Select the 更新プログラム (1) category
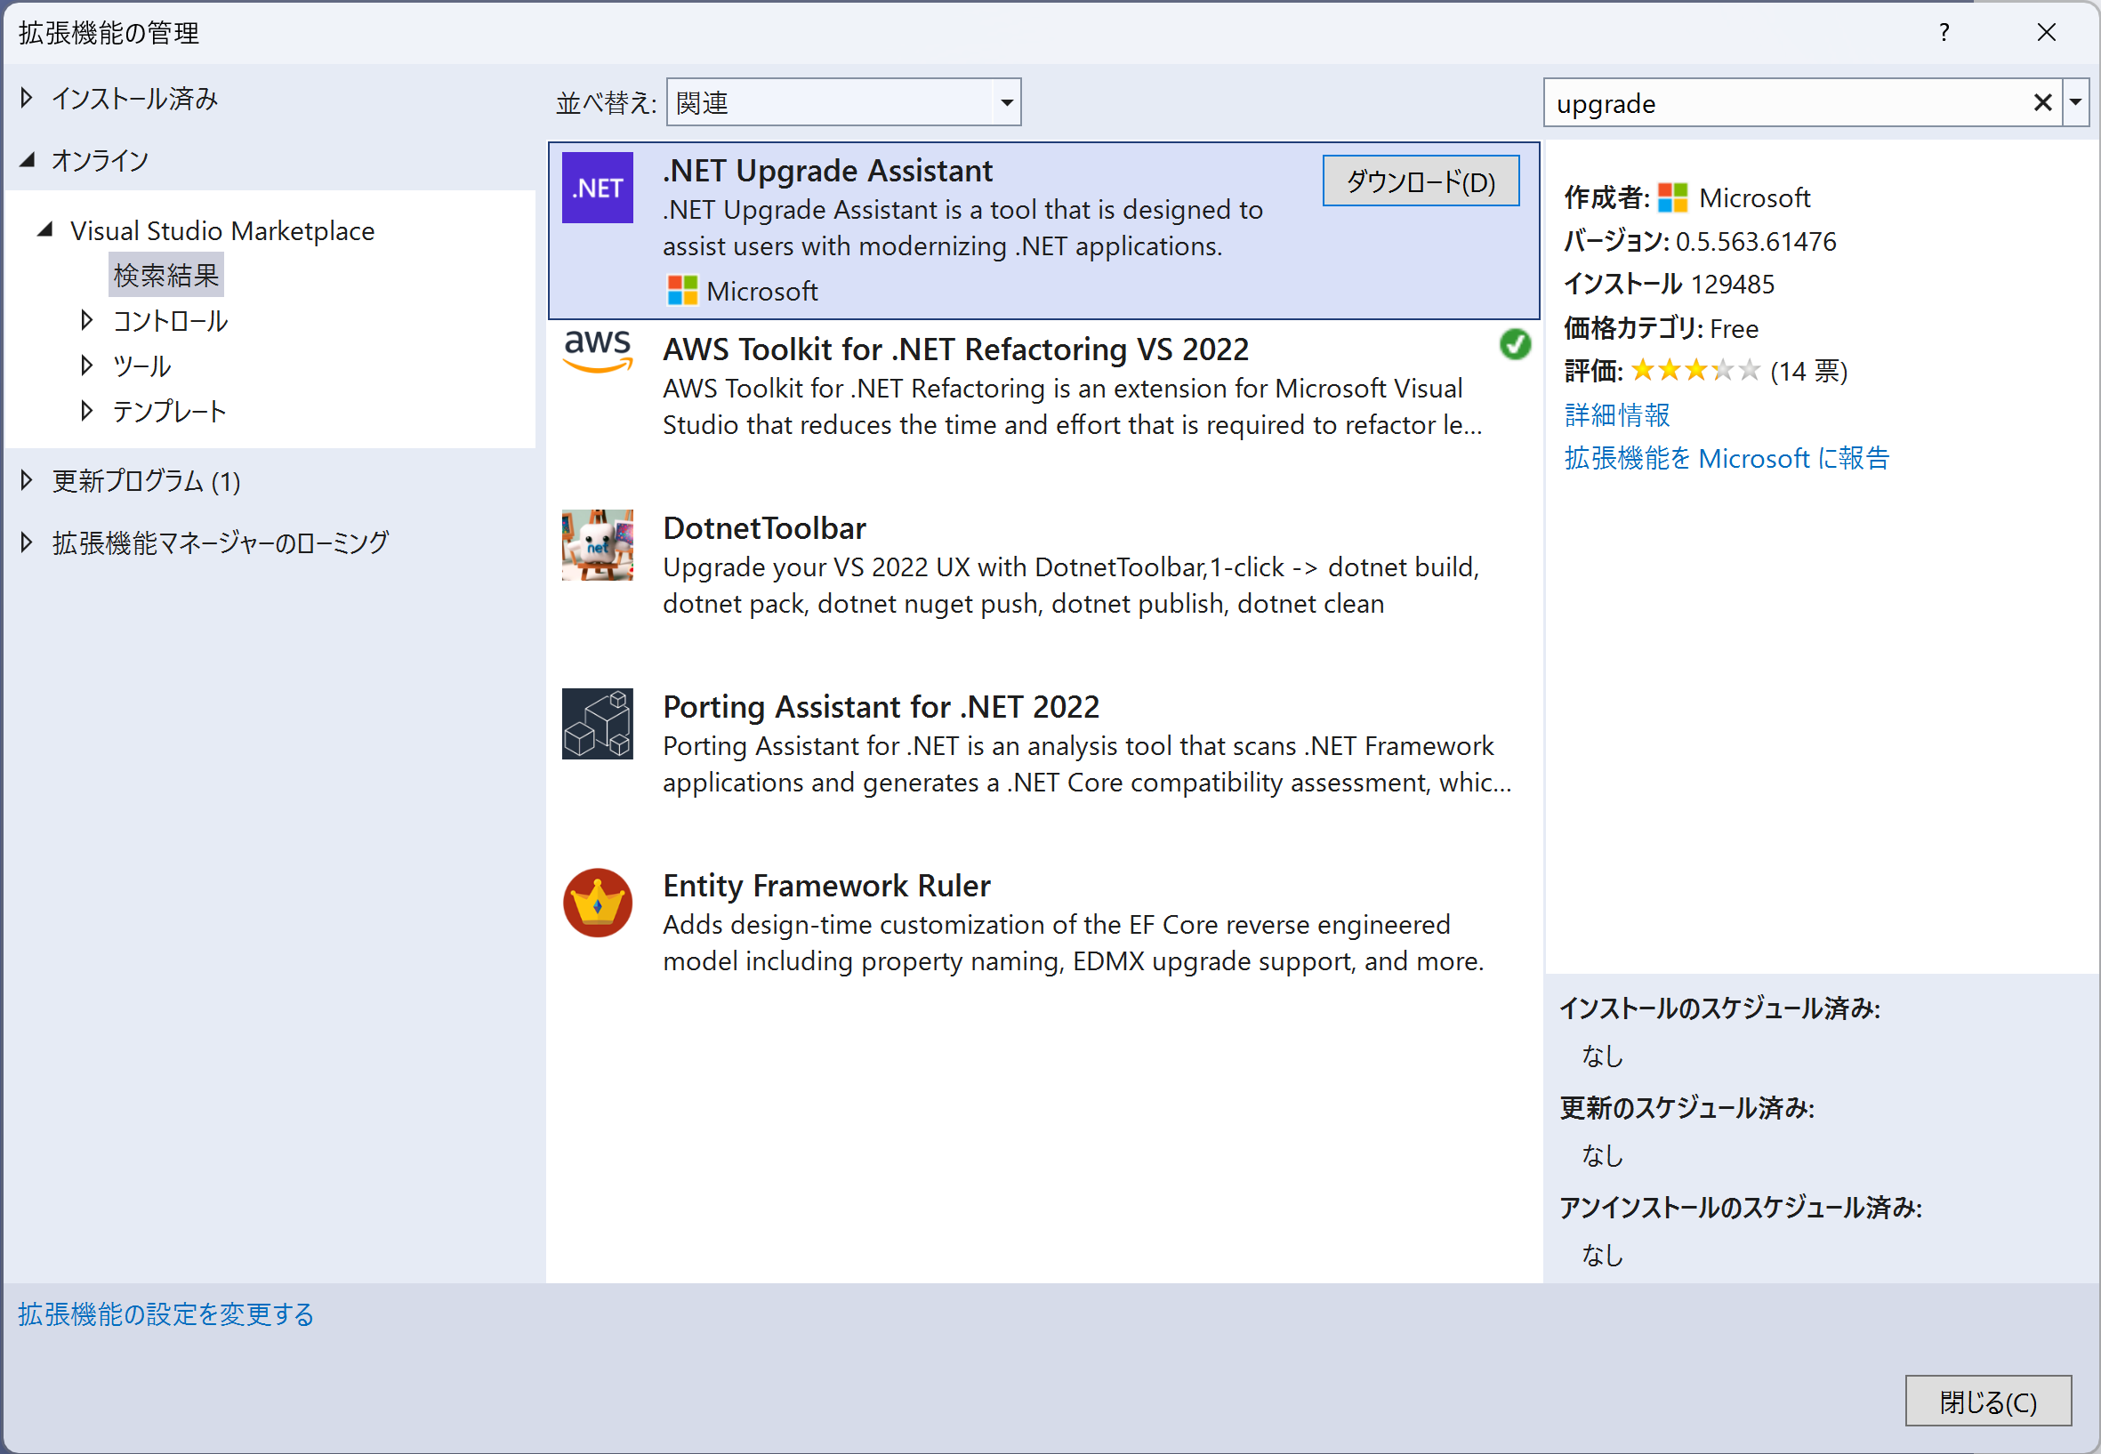Image resolution: width=2101 pixels, height=1454 pixels. pos(147,481)
